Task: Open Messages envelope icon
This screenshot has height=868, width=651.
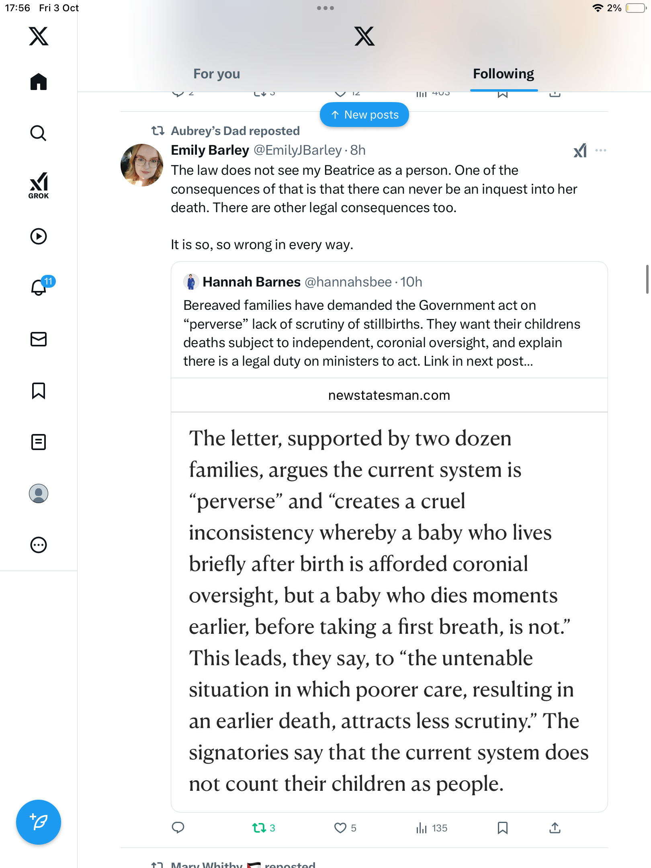Action: point(39,339)
